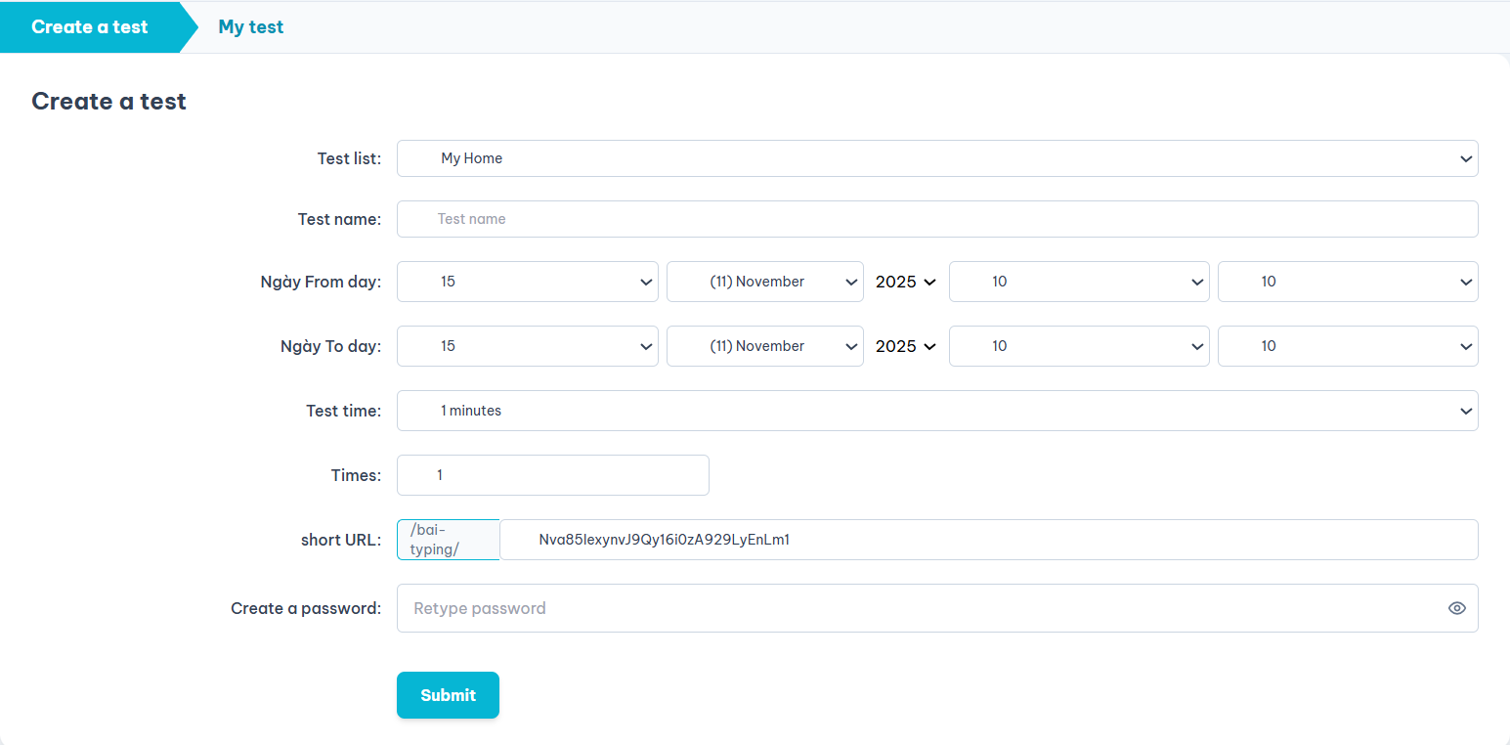Open the From year dropdown showing 2025
Screen dimensions: 1510x745
[905, 281]
